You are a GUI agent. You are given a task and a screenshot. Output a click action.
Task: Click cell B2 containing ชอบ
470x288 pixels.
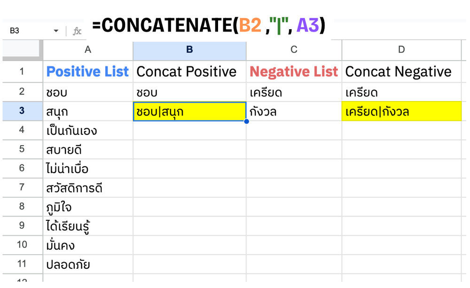click(x=189, y=92)
